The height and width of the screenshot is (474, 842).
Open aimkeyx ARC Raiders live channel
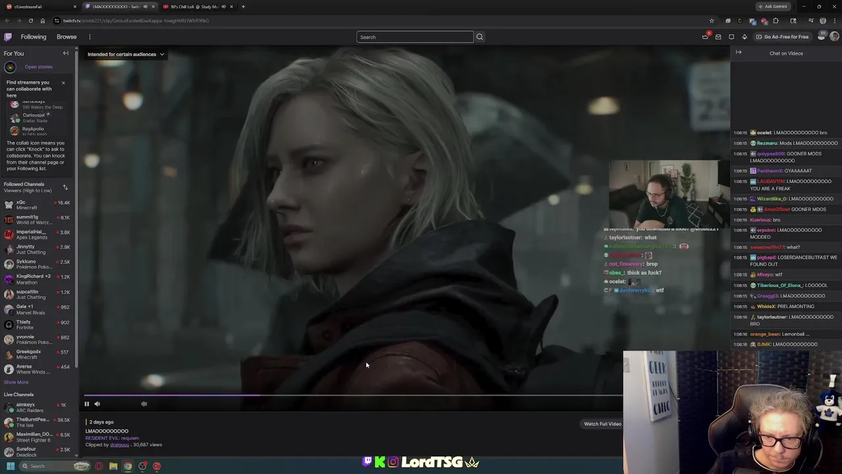coord(37,408)
